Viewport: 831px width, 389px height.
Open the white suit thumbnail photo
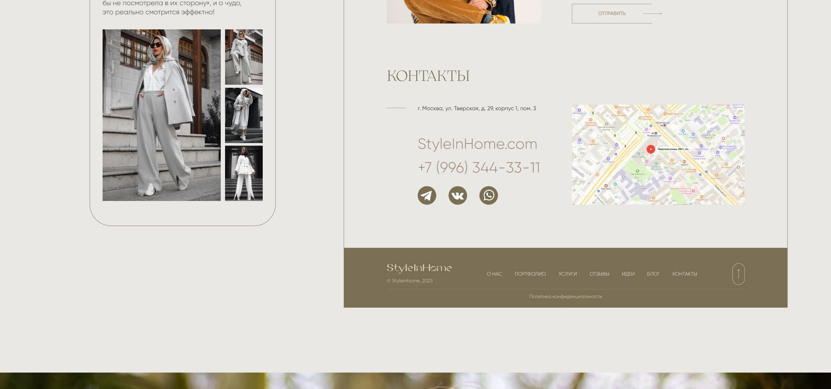[244, 173]
